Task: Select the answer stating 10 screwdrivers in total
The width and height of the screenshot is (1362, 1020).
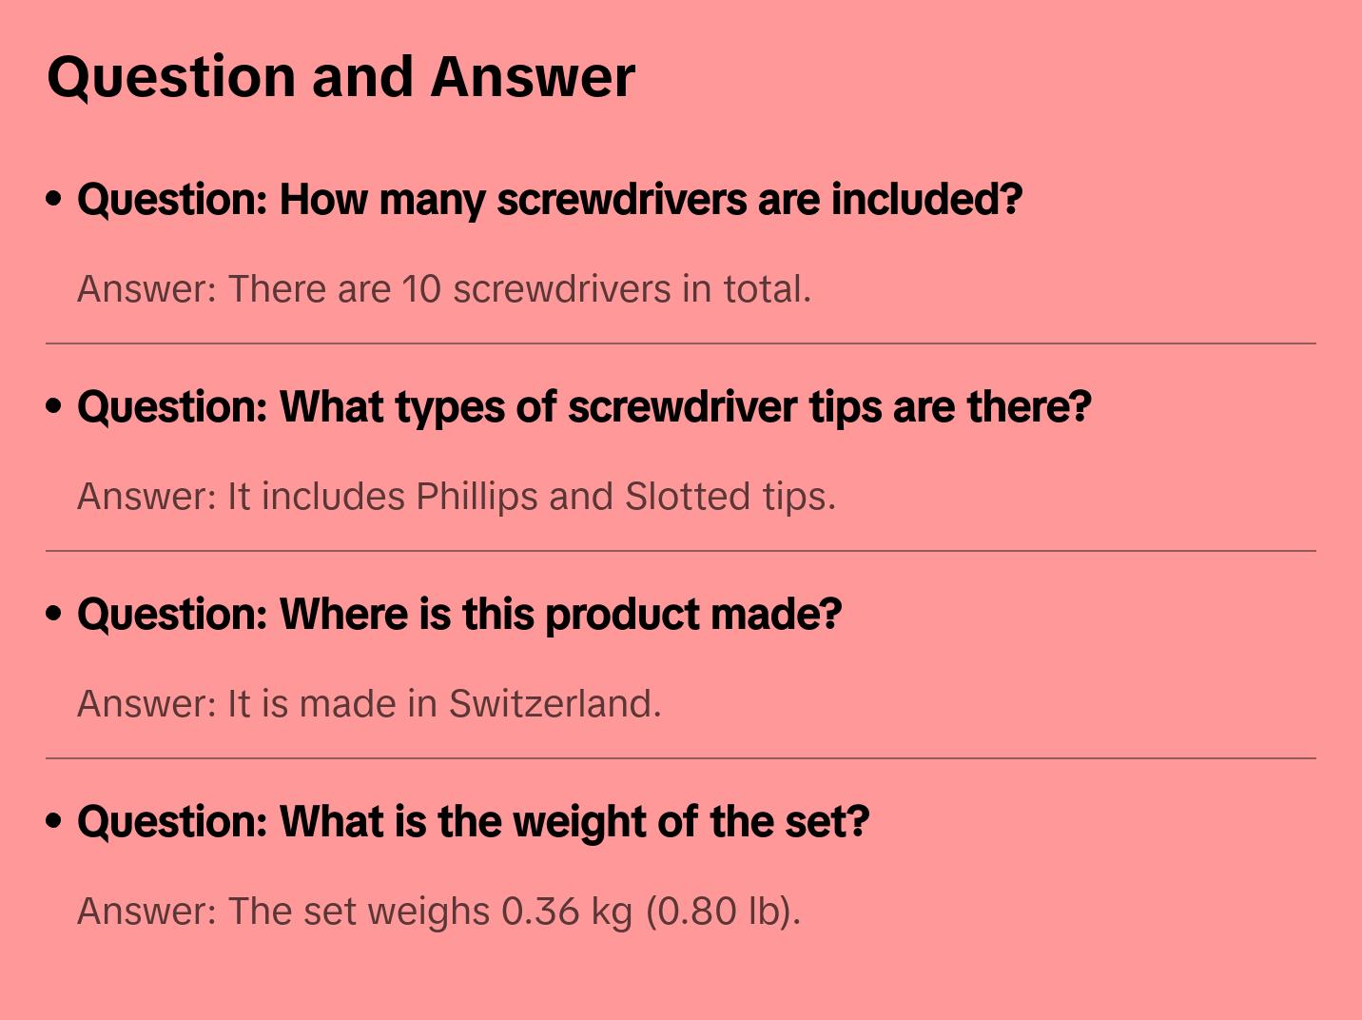Action: coord(443,289)
